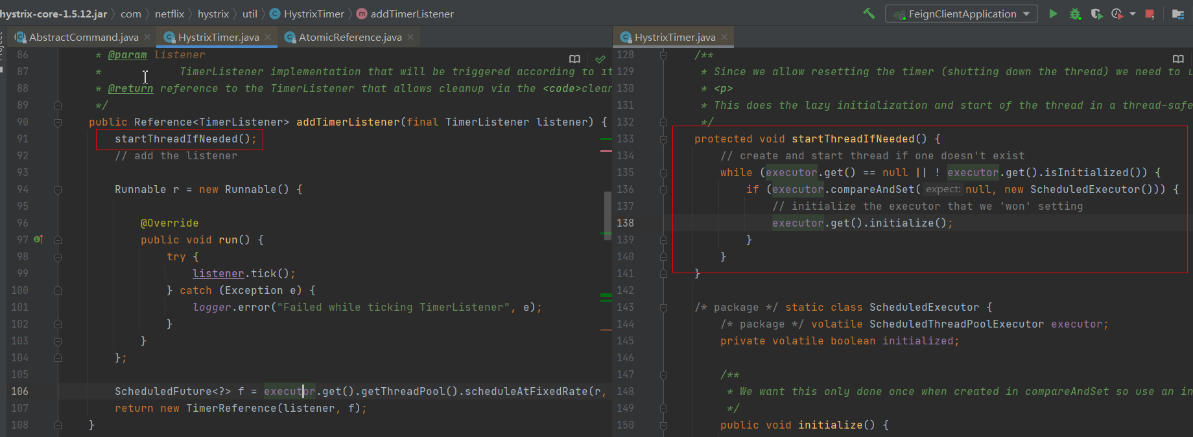The height and width of the screenshot is (437, 1193).
Task: Click the override gutter icon on line 97
Action: click(38, 240)
